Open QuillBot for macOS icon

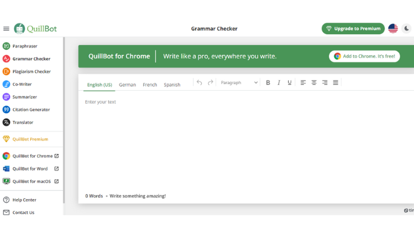coord(6,181)
